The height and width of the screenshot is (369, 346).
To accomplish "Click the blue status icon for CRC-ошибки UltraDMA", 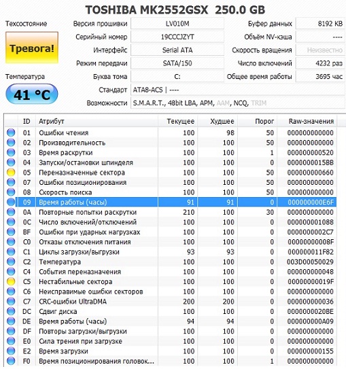I will (x=11, y=301).
